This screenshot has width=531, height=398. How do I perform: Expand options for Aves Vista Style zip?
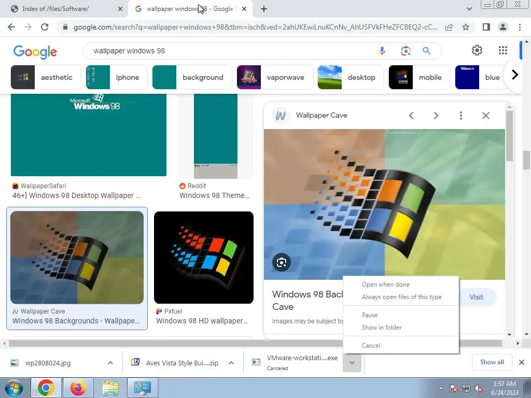point(231,363)
